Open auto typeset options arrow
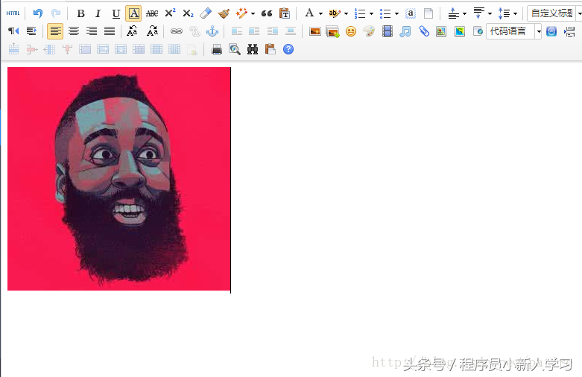 tap(253, 13)
